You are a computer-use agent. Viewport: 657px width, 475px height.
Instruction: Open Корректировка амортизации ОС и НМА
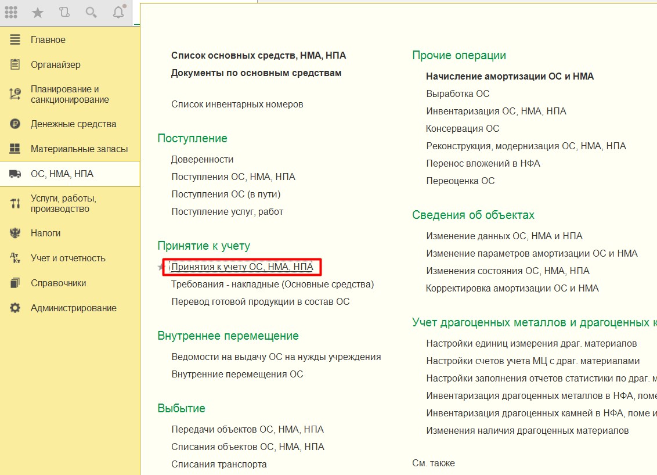[x=512, y=289]
